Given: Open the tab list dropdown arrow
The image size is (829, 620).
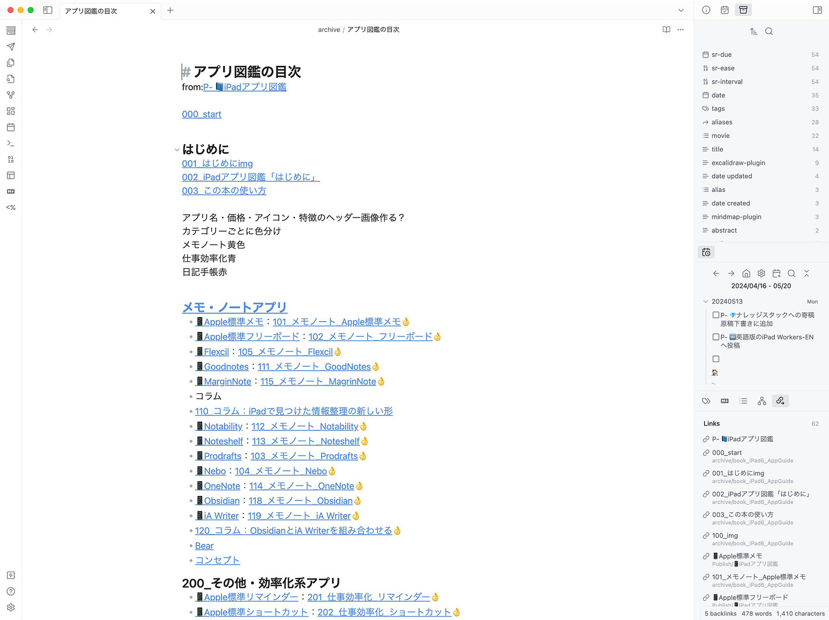Looking at the screenshot, I should (681, 10).
